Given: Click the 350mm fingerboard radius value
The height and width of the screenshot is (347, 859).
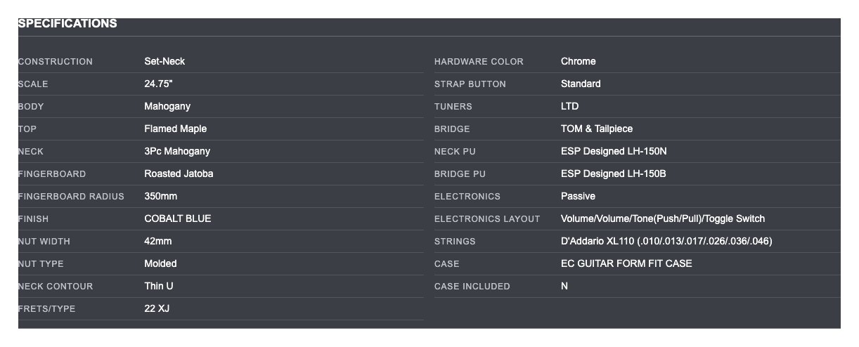Looking at the screenshot, I should click(x=161, y=197).
